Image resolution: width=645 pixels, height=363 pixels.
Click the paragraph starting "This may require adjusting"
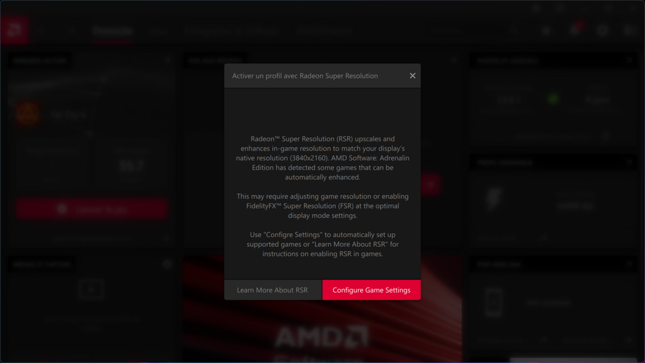(x=322, y=206)
